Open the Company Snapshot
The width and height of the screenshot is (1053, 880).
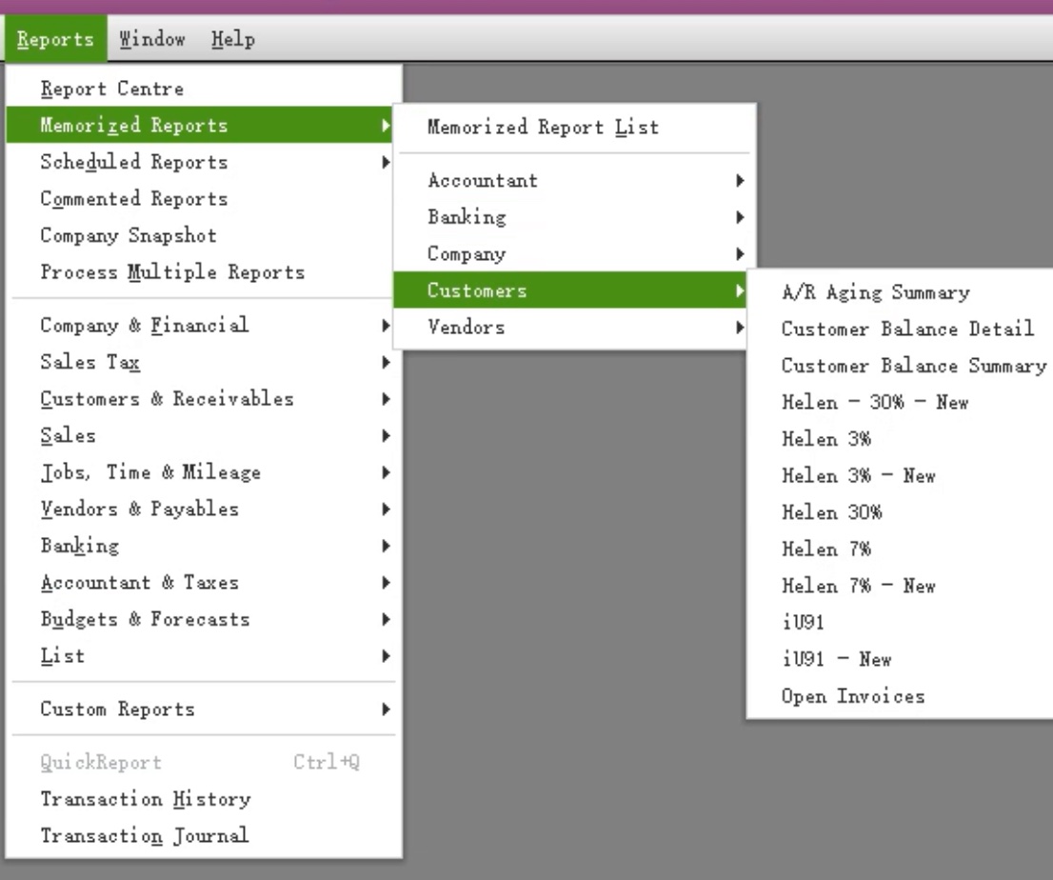pyautogui.click(x=128, y=235)
